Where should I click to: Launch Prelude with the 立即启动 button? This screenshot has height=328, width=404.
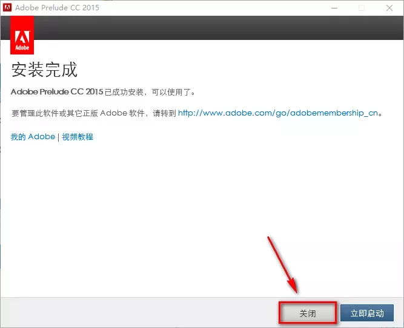pyautogui.click(x=367, y=313)
